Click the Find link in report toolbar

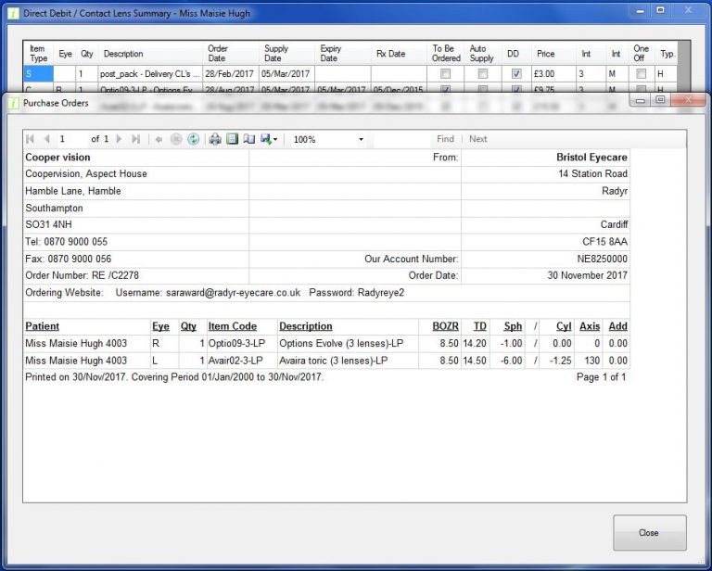point(445,139)
